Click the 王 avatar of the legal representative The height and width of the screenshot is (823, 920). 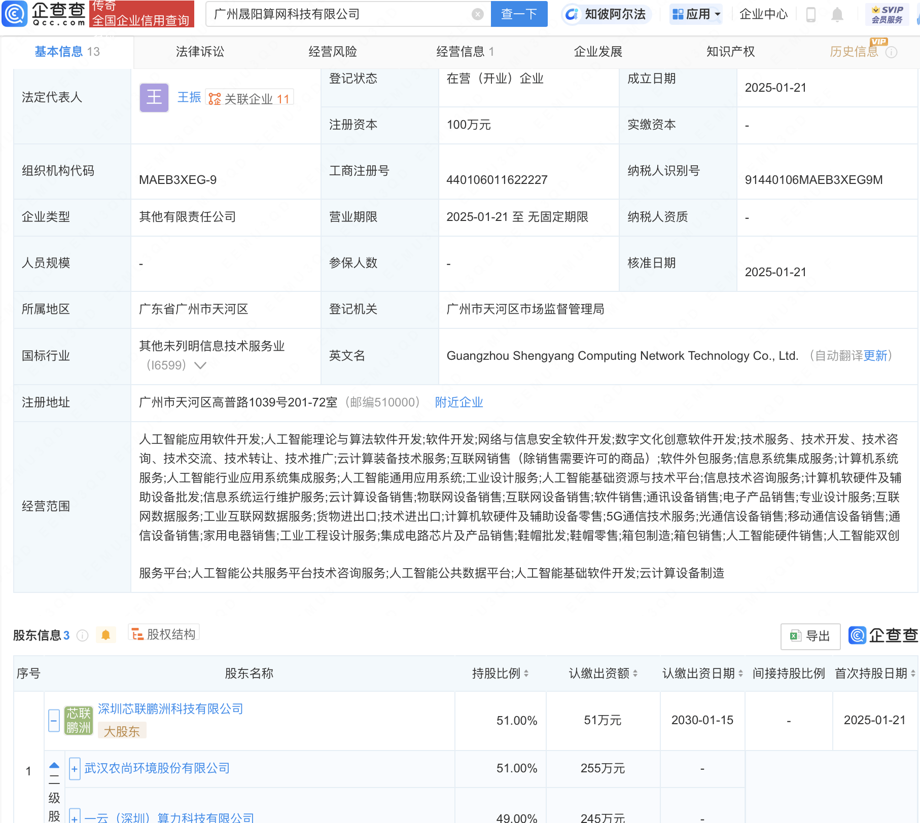[x=154, y=97]
